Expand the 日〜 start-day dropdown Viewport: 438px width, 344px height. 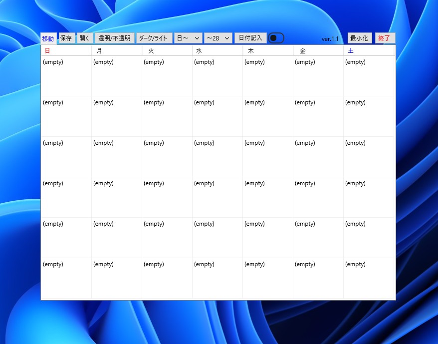188,38
